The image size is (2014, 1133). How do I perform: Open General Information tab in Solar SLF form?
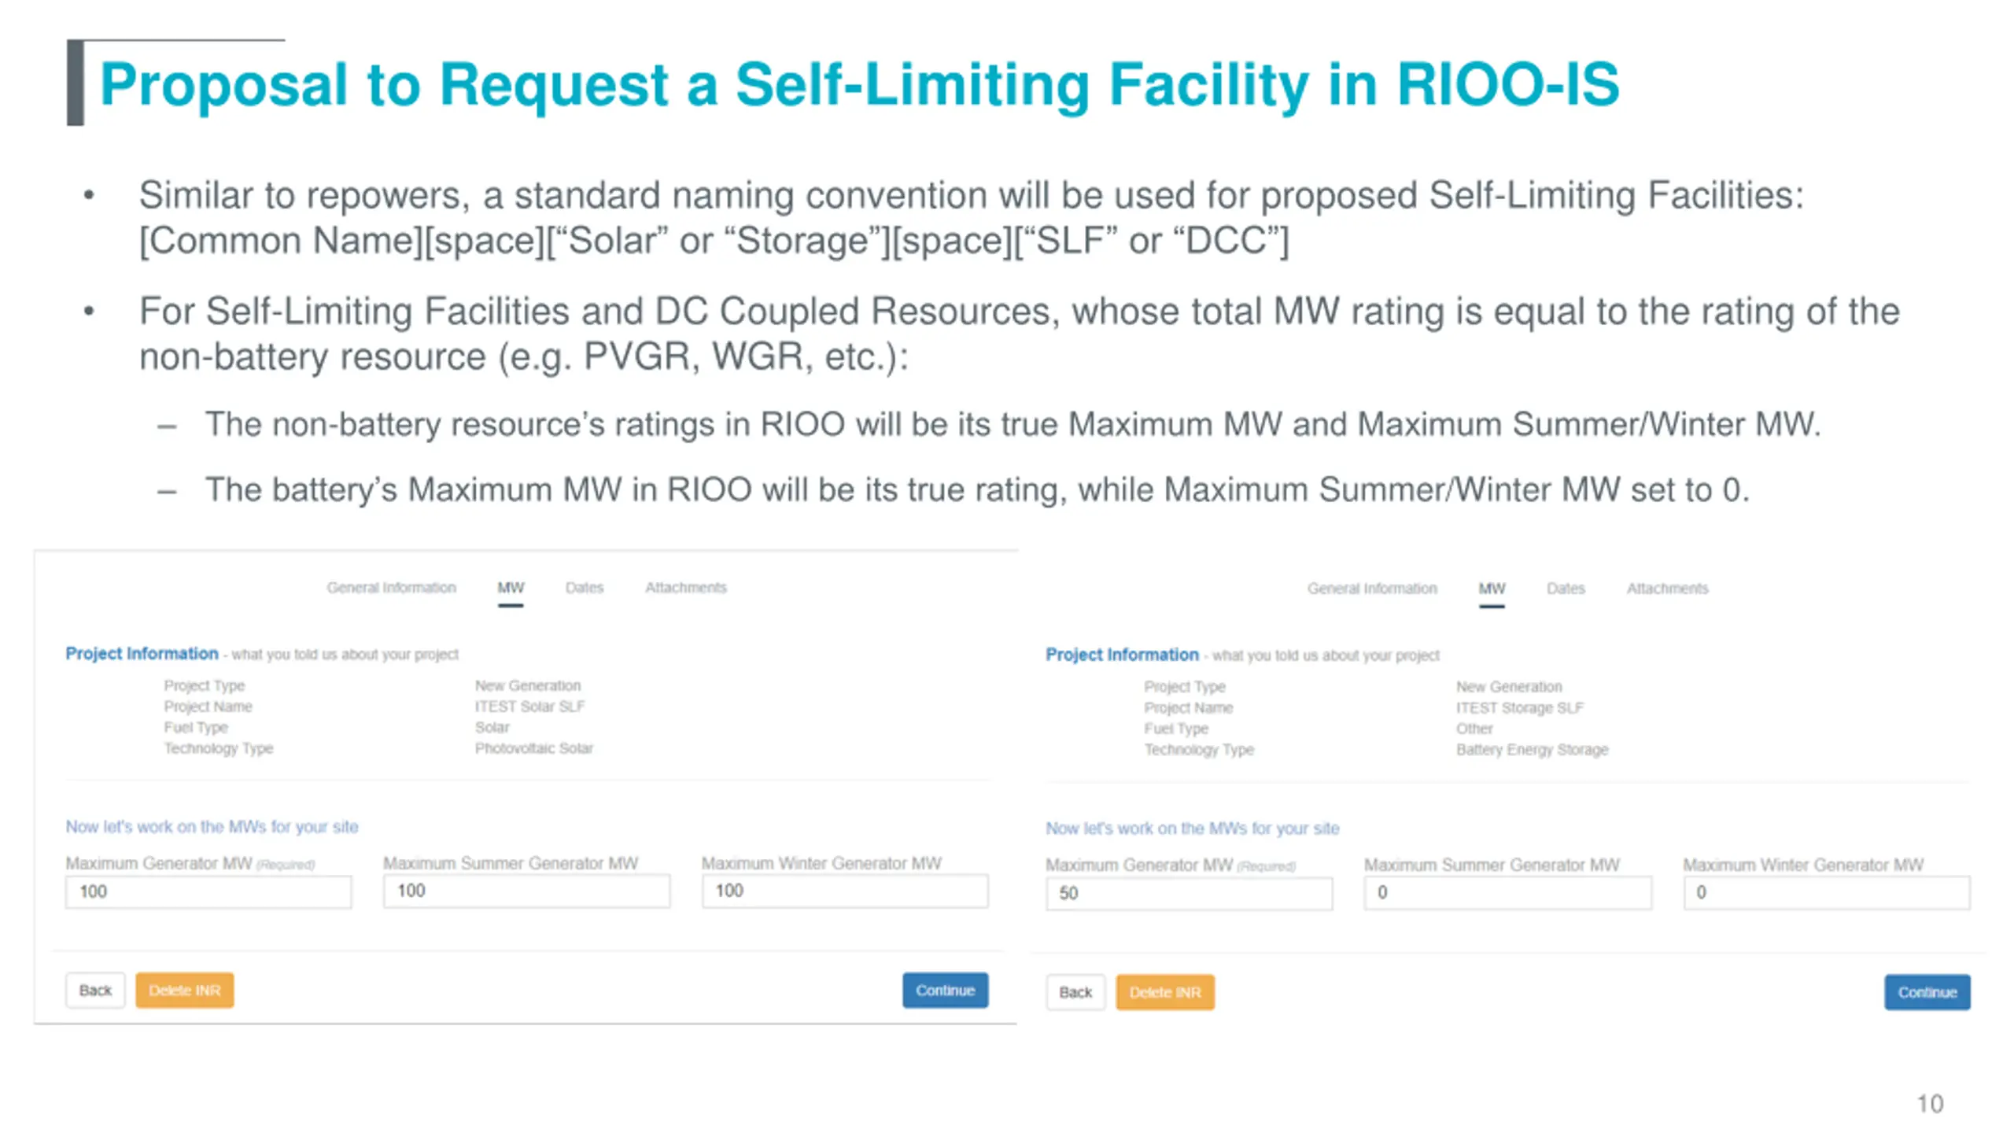[x=391, y=588]
